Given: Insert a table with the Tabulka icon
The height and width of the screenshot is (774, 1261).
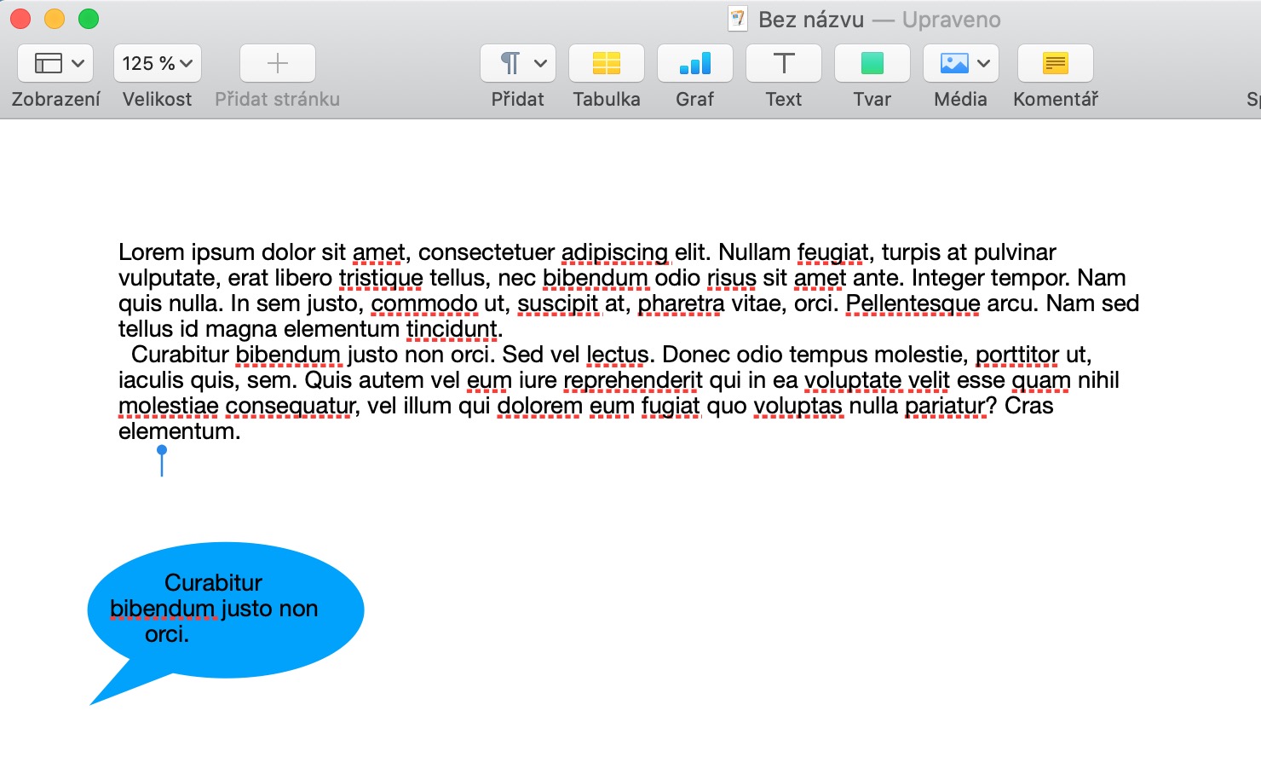Looking at the screenshot, I should point(607,63).
